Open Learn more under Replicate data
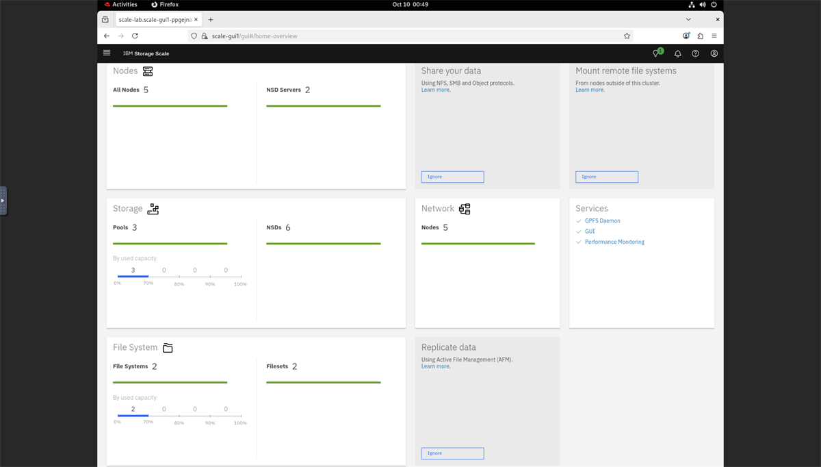821x467 pixels. pos(435,366)
